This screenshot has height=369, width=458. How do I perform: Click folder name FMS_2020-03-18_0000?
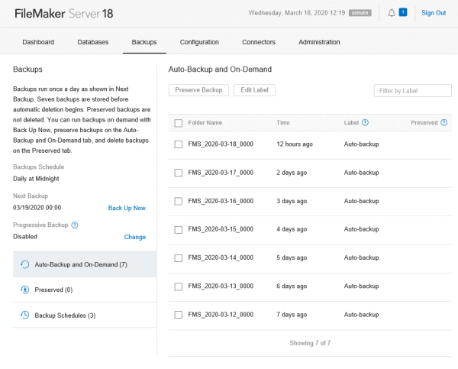(x=221, y=144)
